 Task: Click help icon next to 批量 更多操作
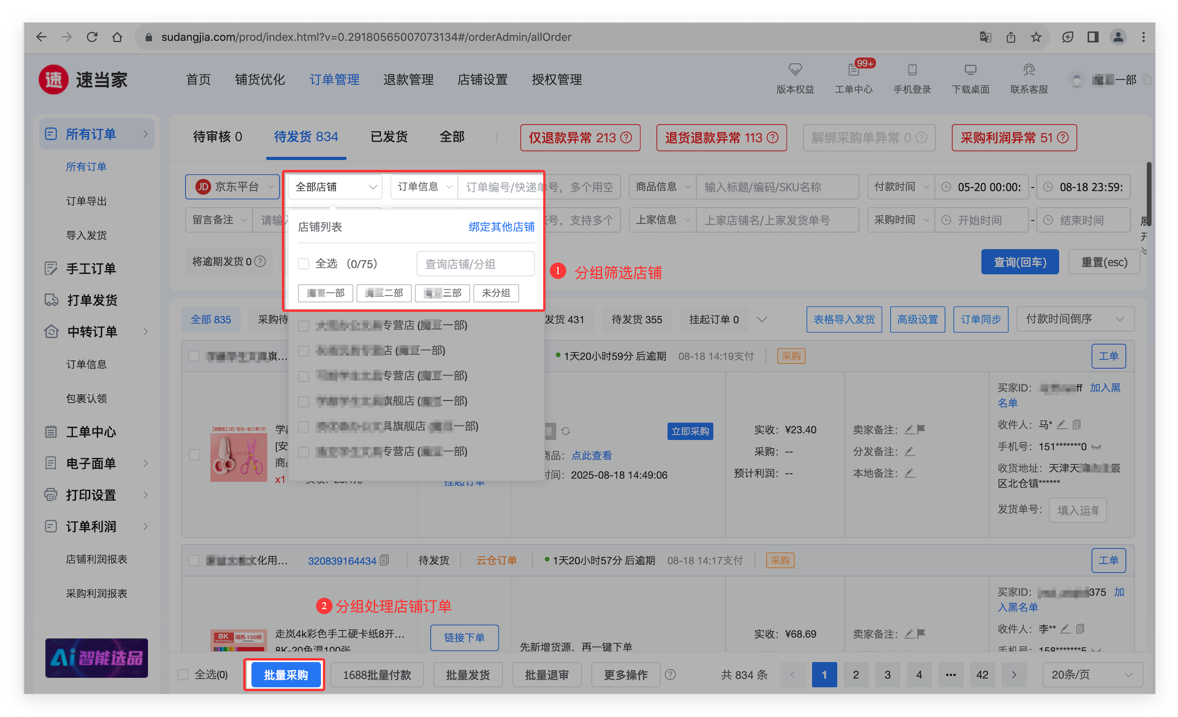(x=670, y=675)
